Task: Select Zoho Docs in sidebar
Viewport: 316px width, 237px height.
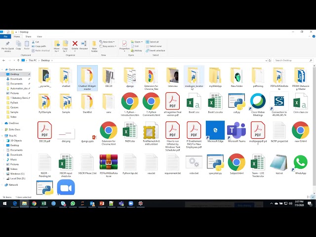Action: pyautogui.click(x=14, y=129)
